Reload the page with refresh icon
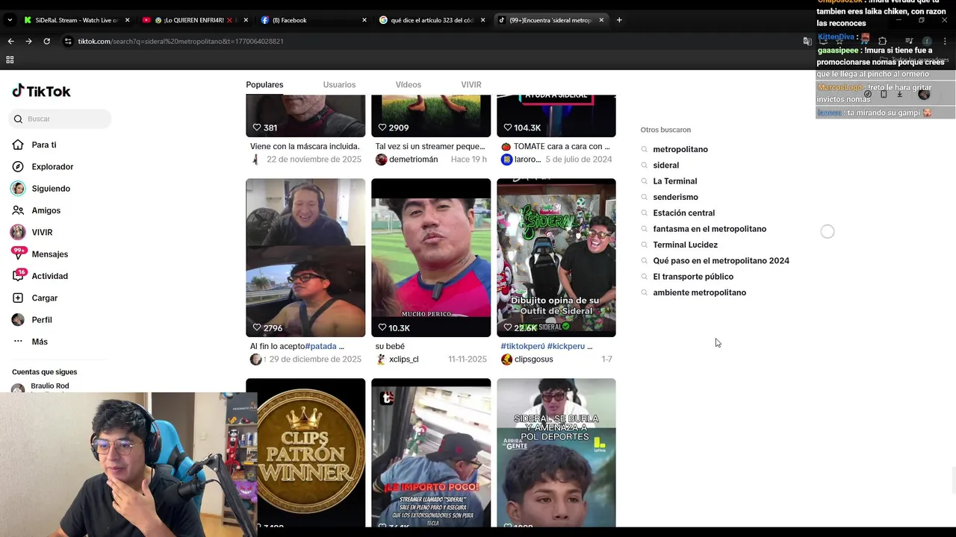 [x=46, y=41]
